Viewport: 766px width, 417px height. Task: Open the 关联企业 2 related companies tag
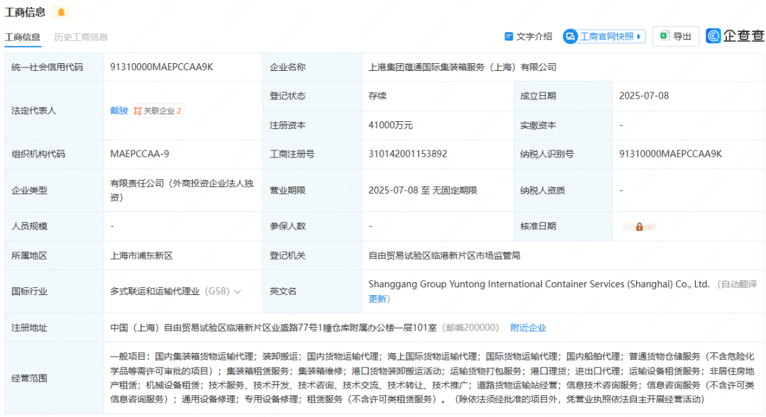click(x=157, y=111)
